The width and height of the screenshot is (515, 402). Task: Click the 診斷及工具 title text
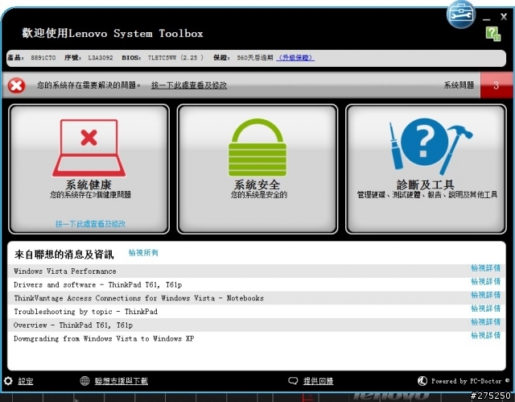(x=426, y=184)
